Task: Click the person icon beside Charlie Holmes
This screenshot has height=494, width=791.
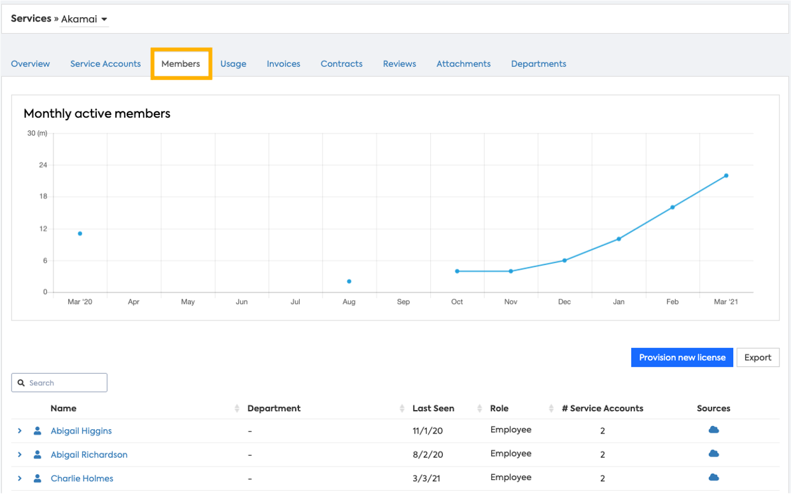Action: [38, 479]
